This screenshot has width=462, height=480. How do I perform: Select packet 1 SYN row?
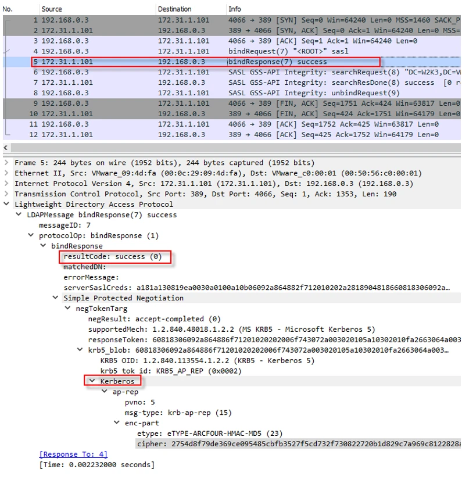click(232, 20)
